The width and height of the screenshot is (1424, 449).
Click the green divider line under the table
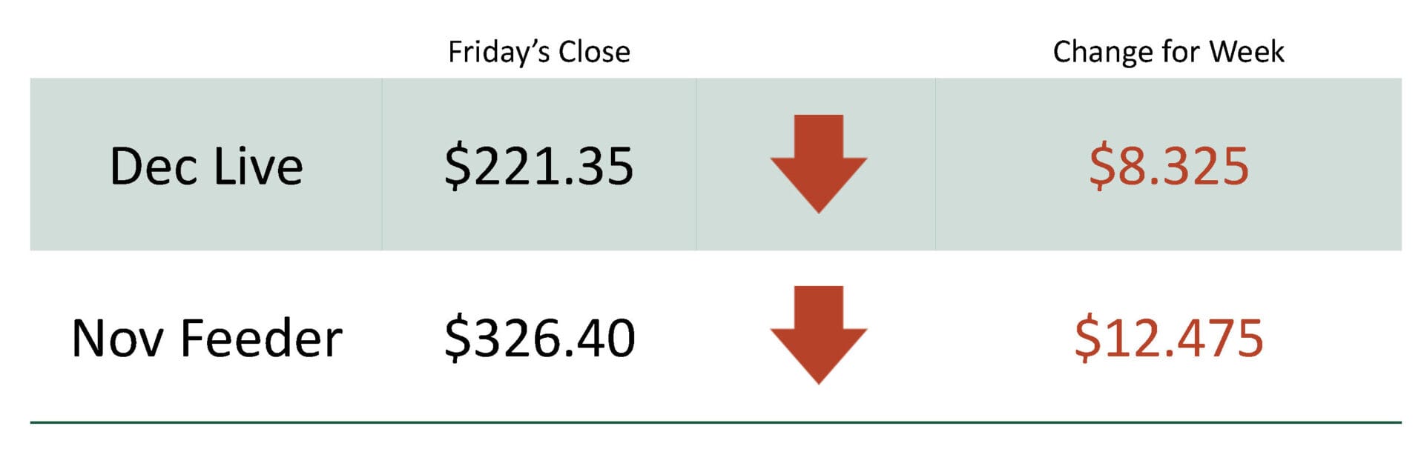click(x=716, y=422)
